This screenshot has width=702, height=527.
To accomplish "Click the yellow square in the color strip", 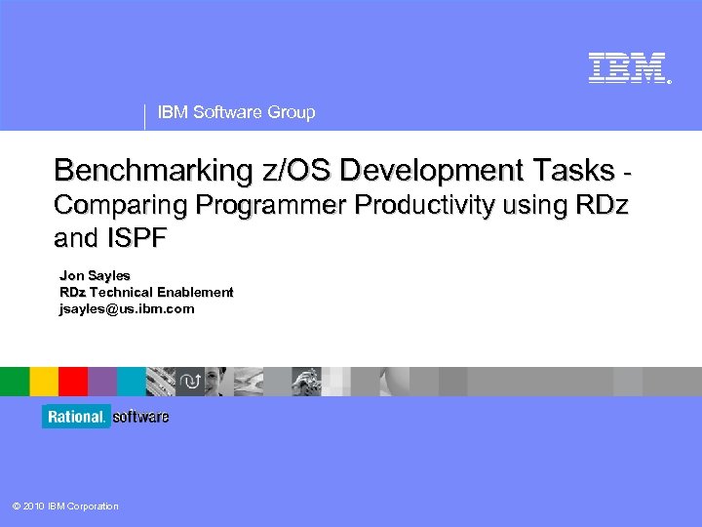I will click(44, 382).
